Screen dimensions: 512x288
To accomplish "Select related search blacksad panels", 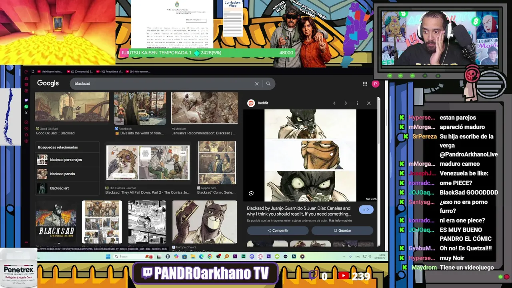I will (x=67, y=174).
